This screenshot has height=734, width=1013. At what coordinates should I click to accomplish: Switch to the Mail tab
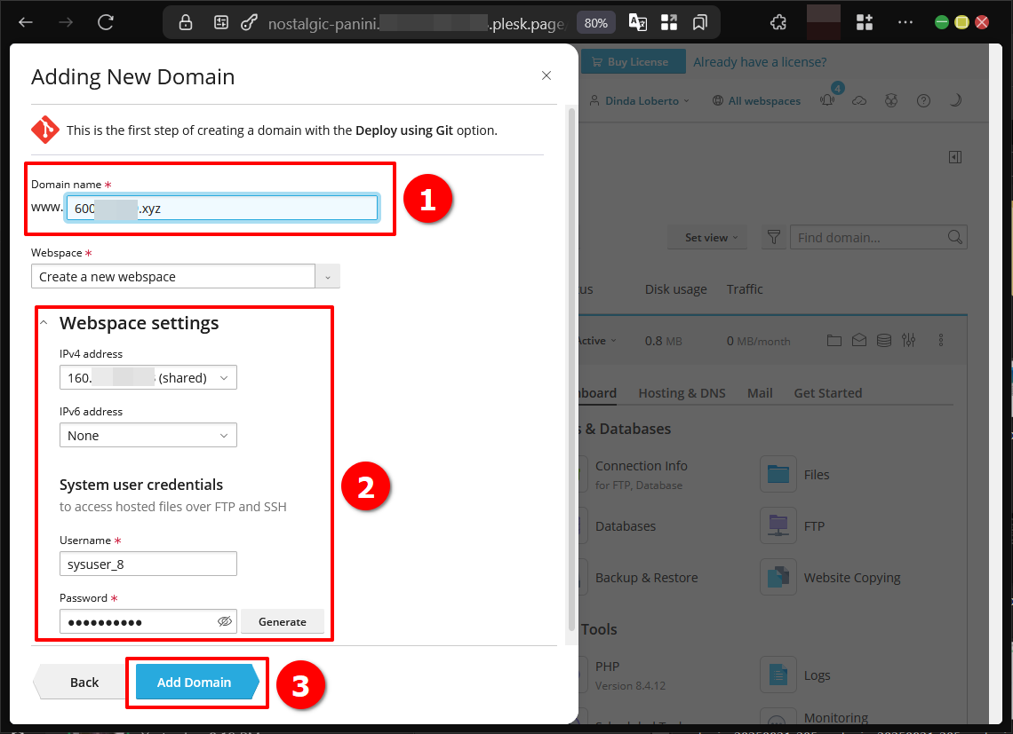760,393
